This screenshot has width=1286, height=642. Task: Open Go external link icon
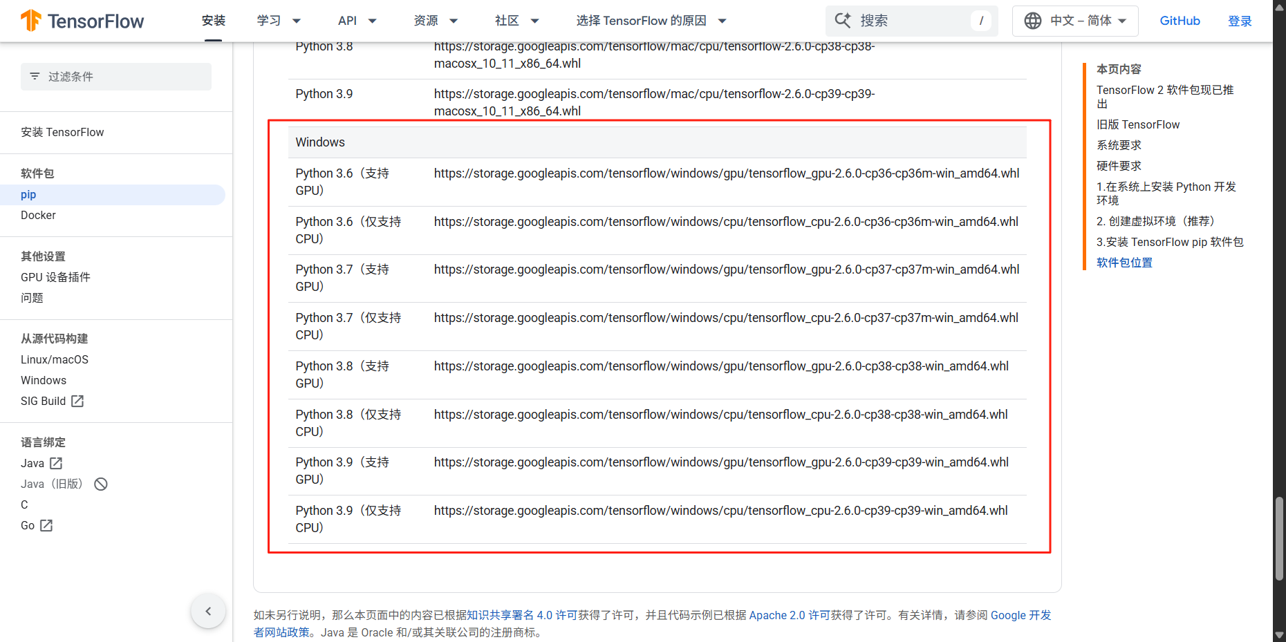[x=46, y=525]
